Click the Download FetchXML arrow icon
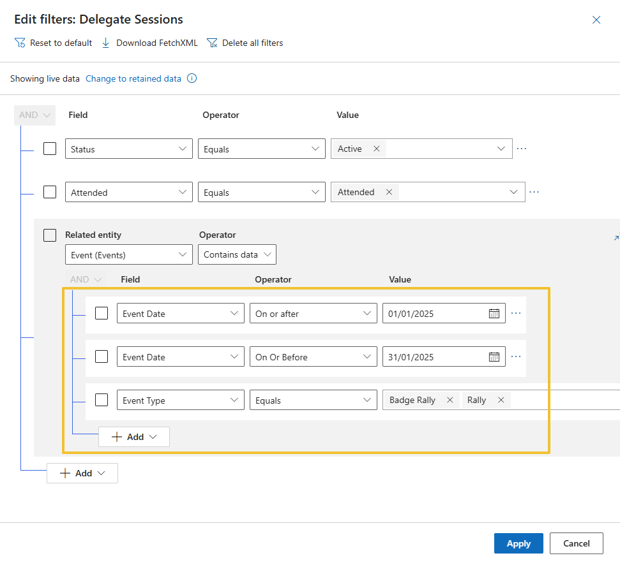Viewport: 620px width, 565px height. pos(106,43)
